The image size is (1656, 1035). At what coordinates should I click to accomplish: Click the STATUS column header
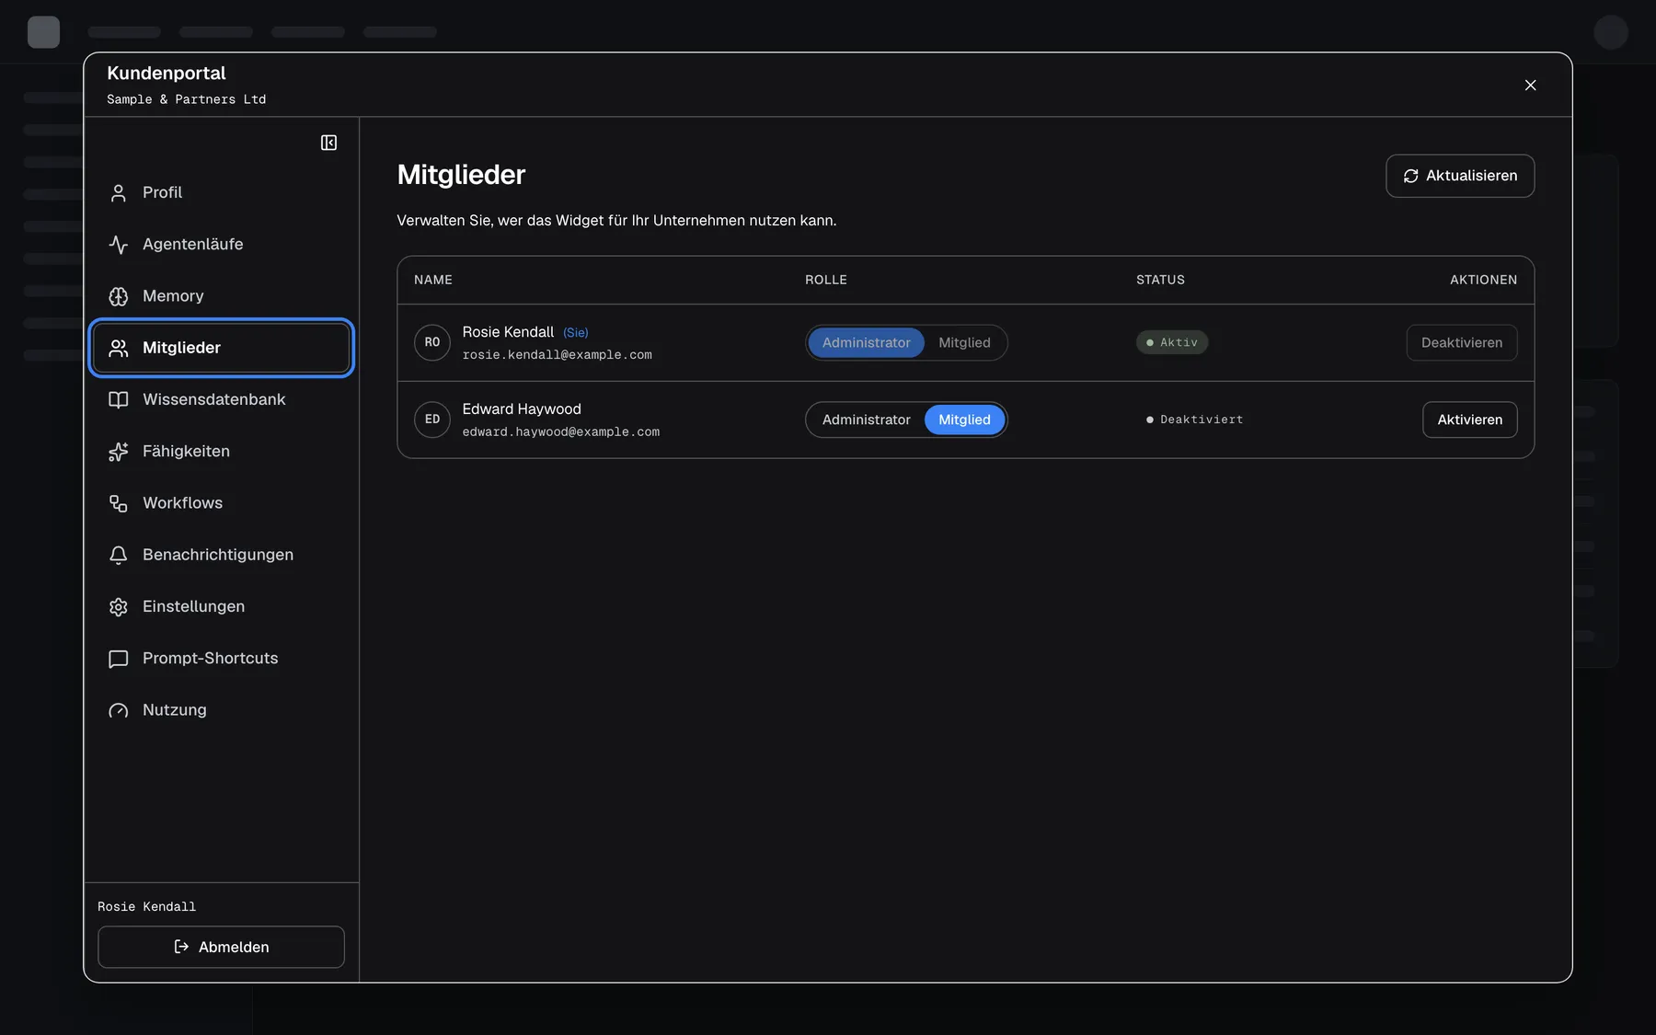pyautogui.click(x=1160, y=280)
